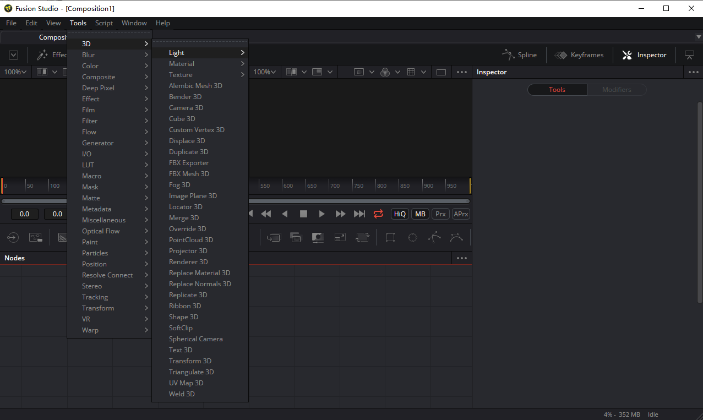Click the left viewer split wipe icon

coord(42,72)
